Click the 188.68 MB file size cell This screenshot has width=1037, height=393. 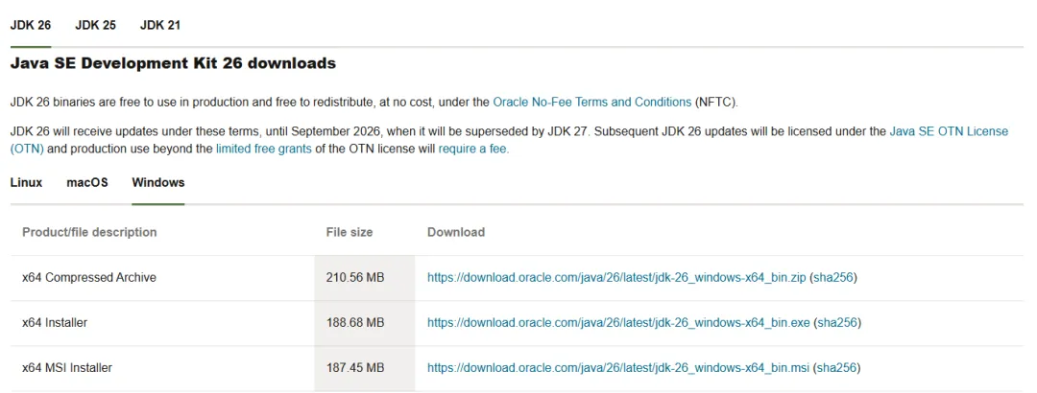point(355,323)
